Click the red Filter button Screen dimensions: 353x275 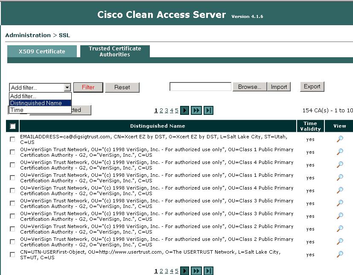point(88,88)
